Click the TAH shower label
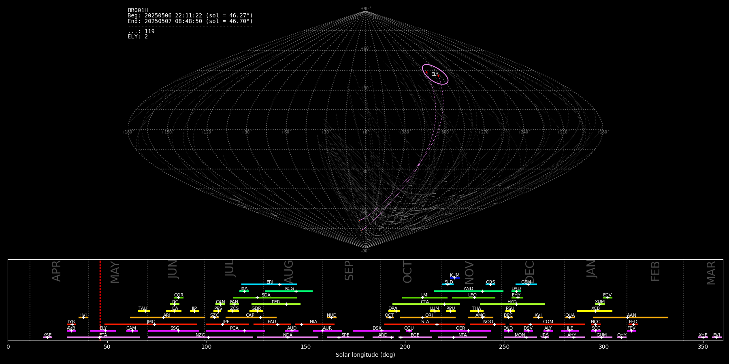 point(143,308)
